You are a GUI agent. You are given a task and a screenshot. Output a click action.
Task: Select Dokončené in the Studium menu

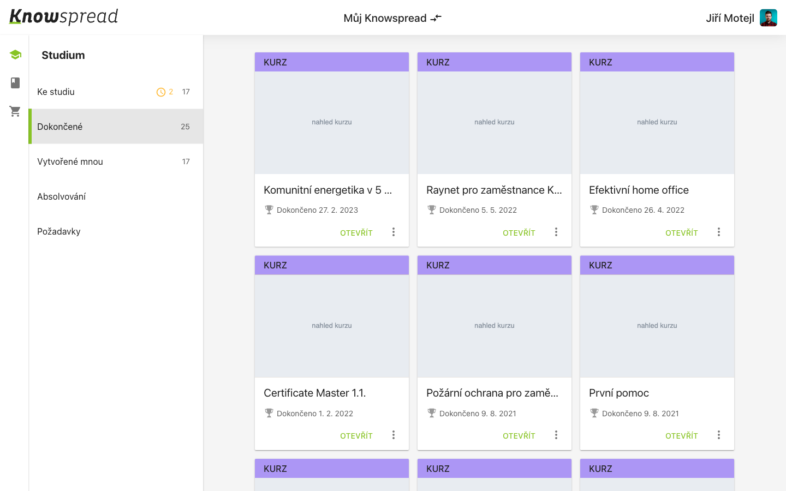click(116, 127)
